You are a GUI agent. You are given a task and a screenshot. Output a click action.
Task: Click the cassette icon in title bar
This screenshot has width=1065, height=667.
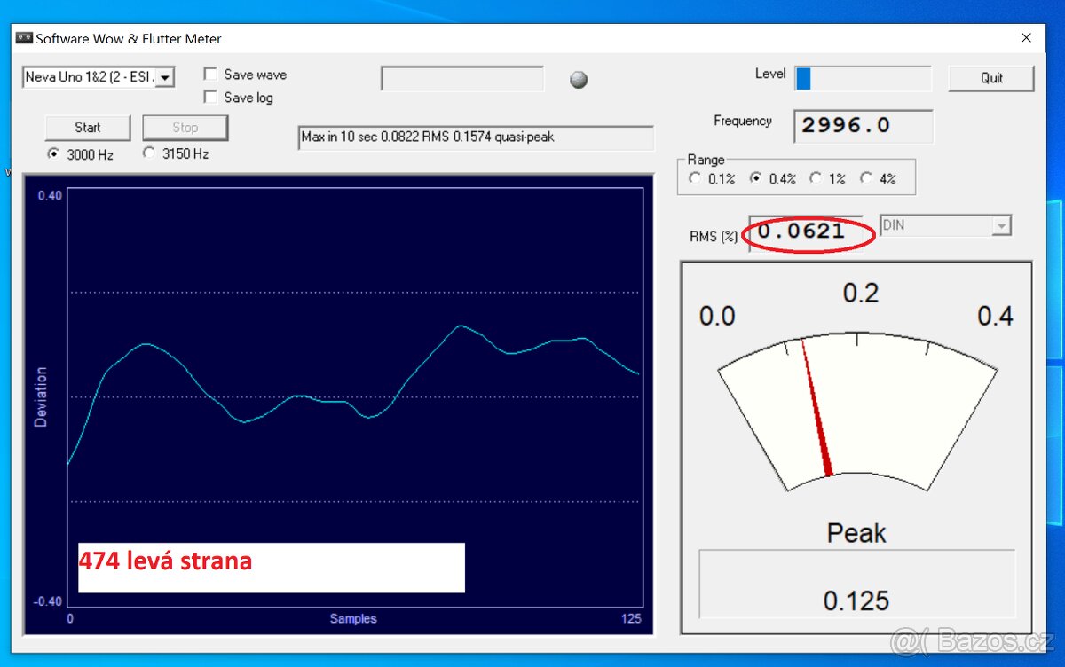click(x=24, y=39)
